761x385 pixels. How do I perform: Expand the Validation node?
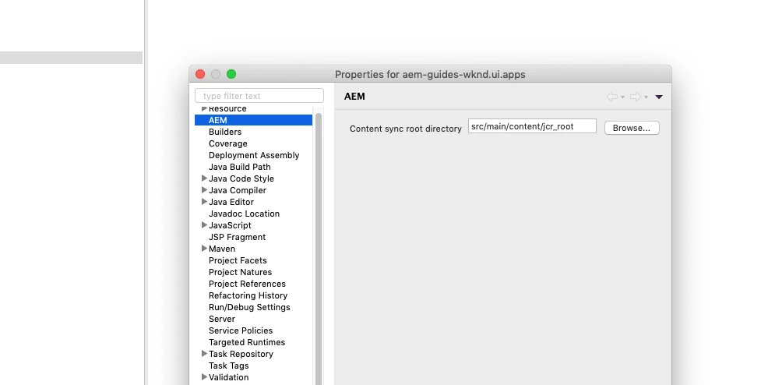tap(204, 376)
